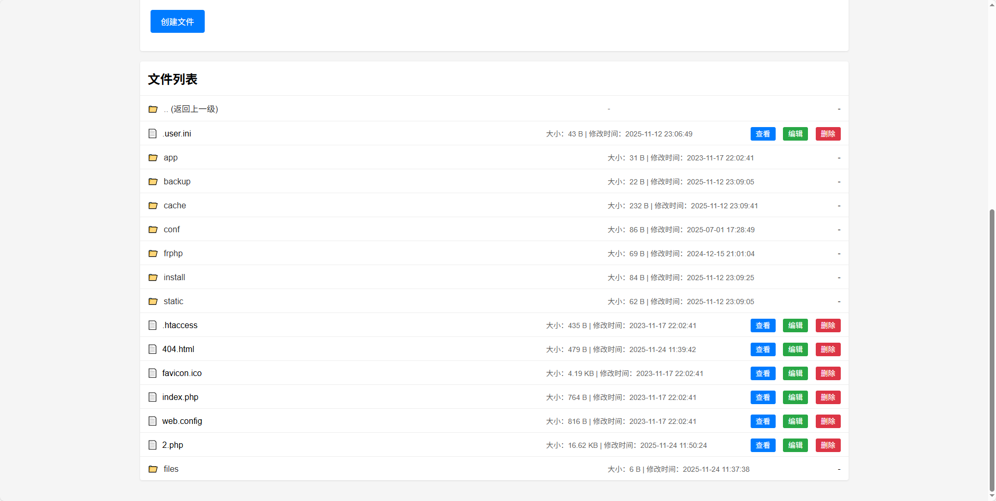Click the scrollbar up arrow
Image resolution: width=996 pixels, height=501 pixels.
tap(992, 4)
